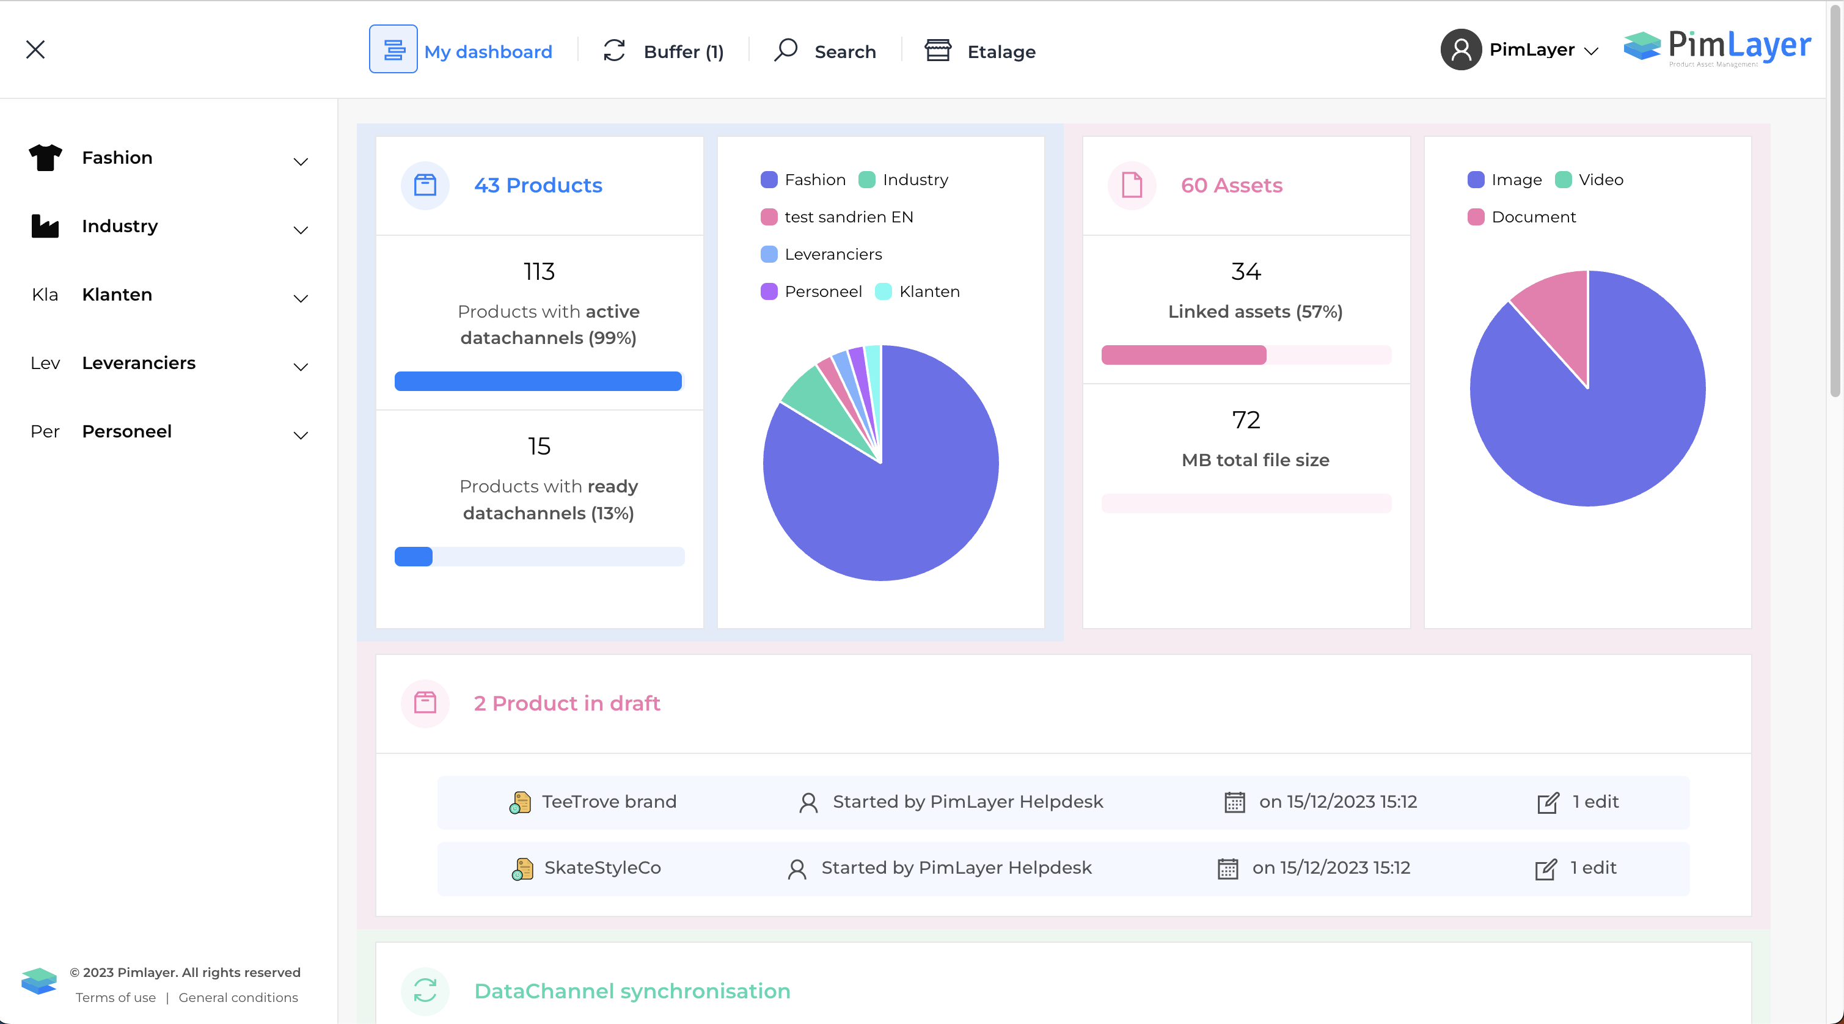Click the Etalage storefront icon
This screenshot has width=1844, height=1024.
(x=938, y=51)
